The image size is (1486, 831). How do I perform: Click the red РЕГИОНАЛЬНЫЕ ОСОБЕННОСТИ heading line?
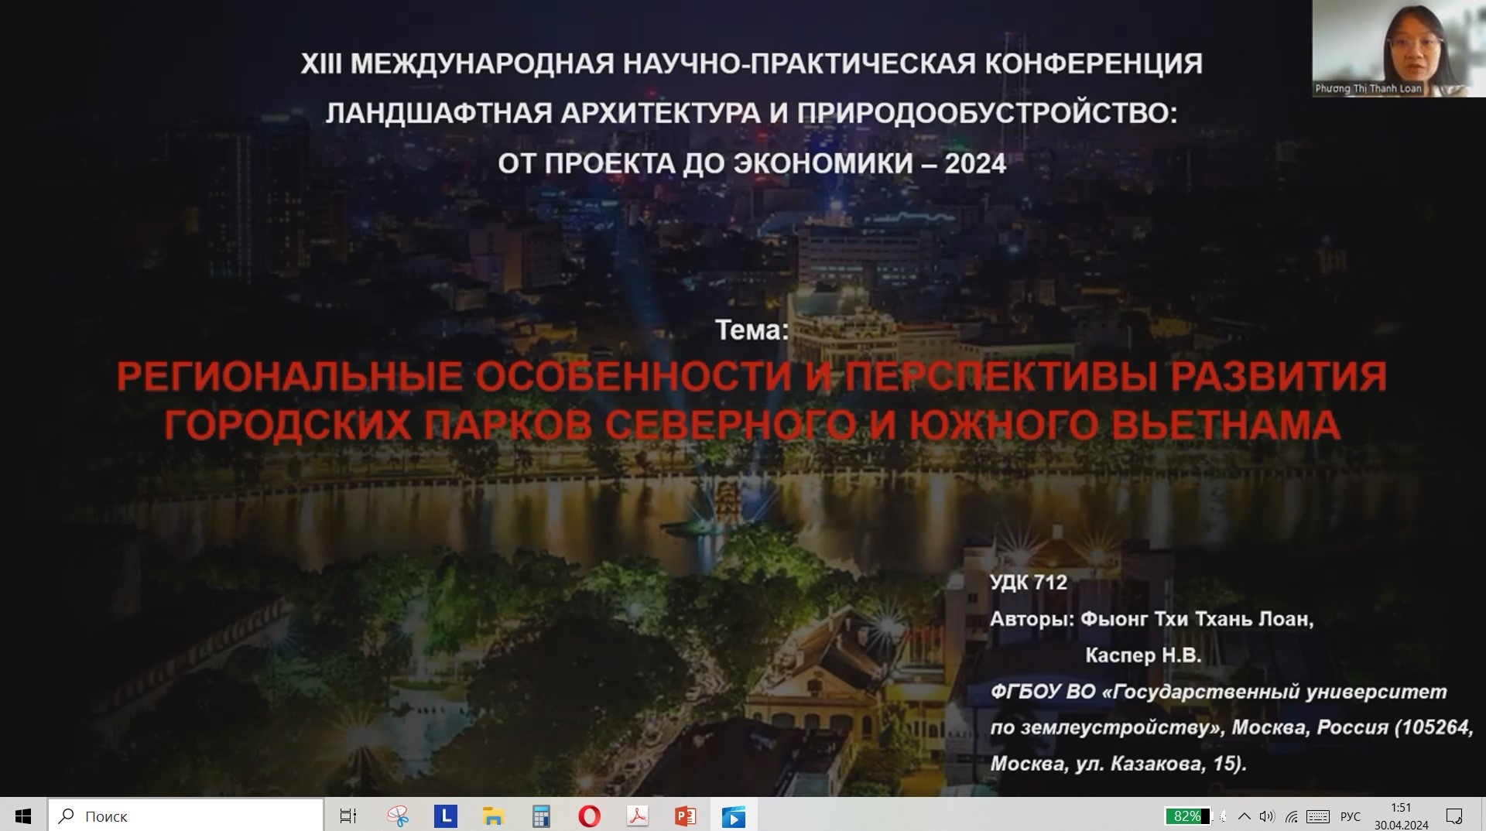[752, 377]
